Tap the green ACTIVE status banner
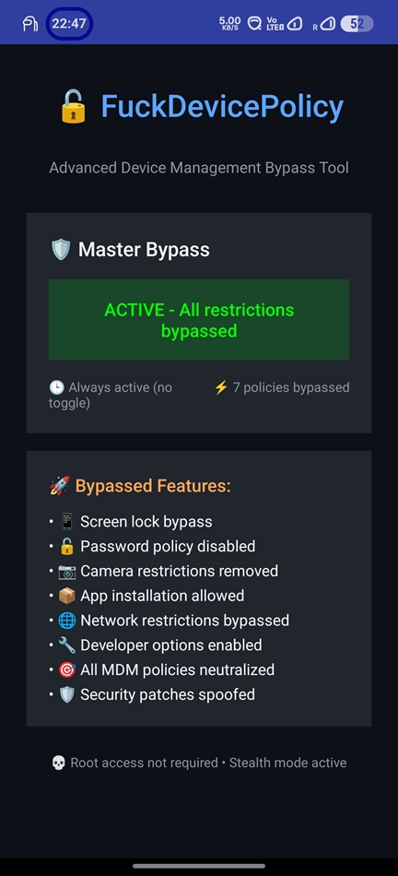The height and width of the screenshot is (876, 398). 199,320
